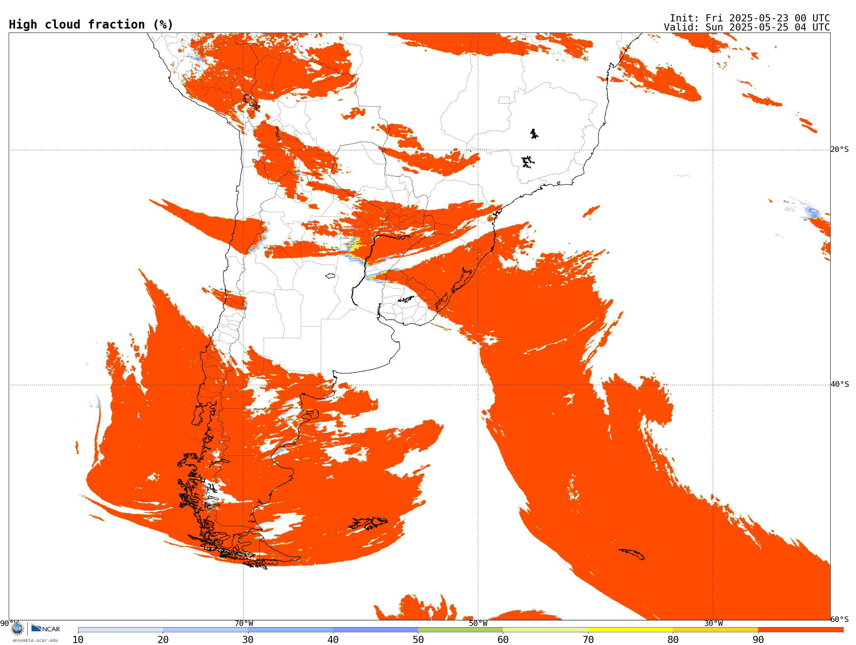Pick the 10–20 pale gray colorbar segment
856x645 pixels.
click(120, 630)
